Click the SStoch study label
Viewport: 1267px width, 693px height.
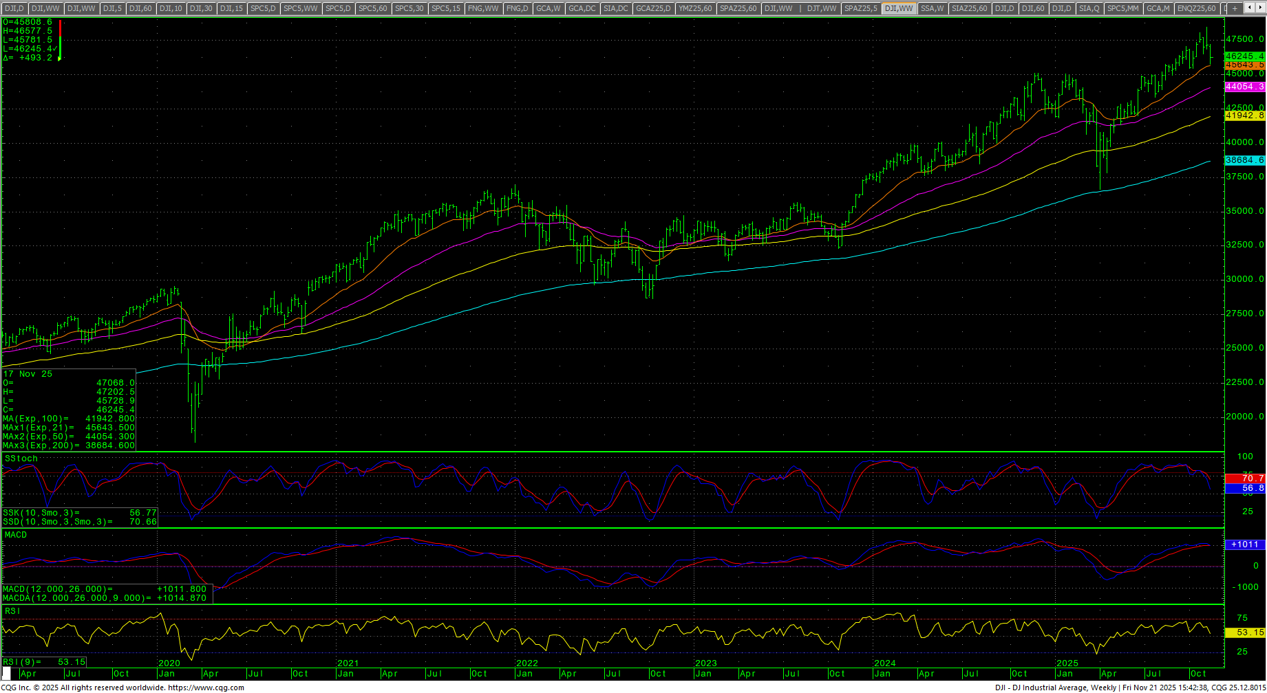(21, 459)
